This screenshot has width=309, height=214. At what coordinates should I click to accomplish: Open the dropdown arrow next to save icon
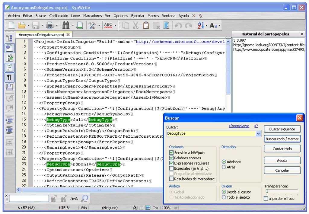pyautogui.click(x=43, y=25)
